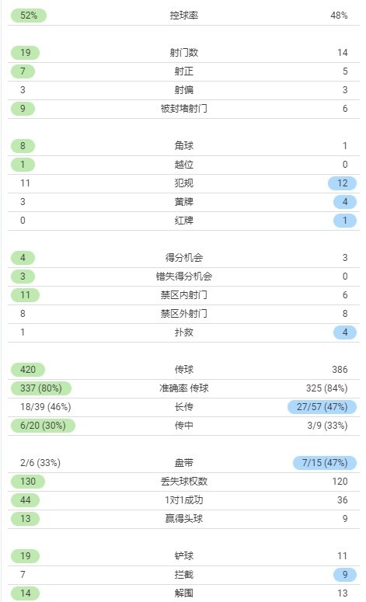The width and height of the screenshot is (366, 602).
Task: Click the blue 4 yellow cards badge
Action: [x=345, y=202]
